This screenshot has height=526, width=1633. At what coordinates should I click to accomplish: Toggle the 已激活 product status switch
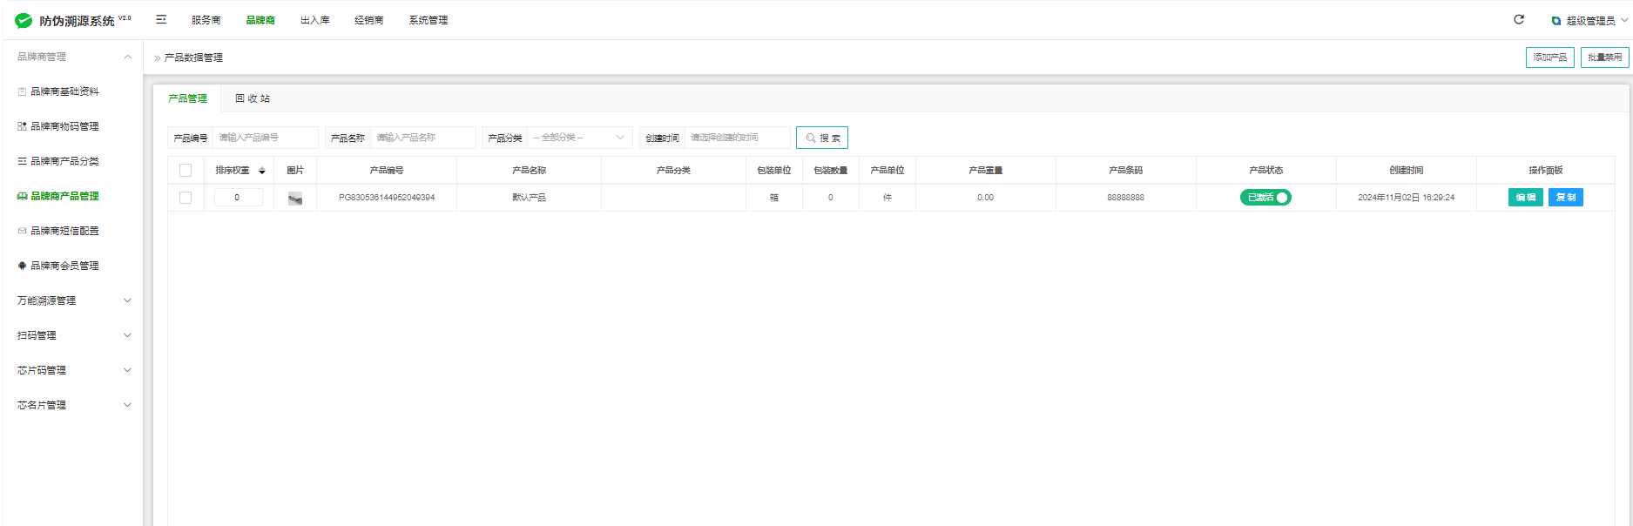point(1265,198)
